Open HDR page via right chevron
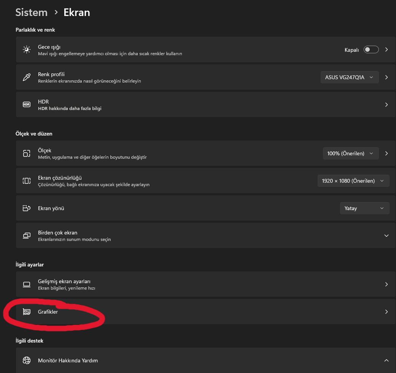Image resolution: width=396 pixels, height=373 pixels. 386,104
